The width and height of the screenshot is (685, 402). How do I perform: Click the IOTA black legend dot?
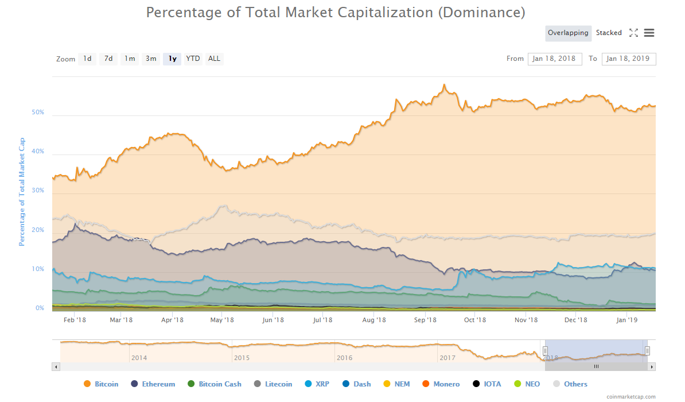tap(476, 384)
